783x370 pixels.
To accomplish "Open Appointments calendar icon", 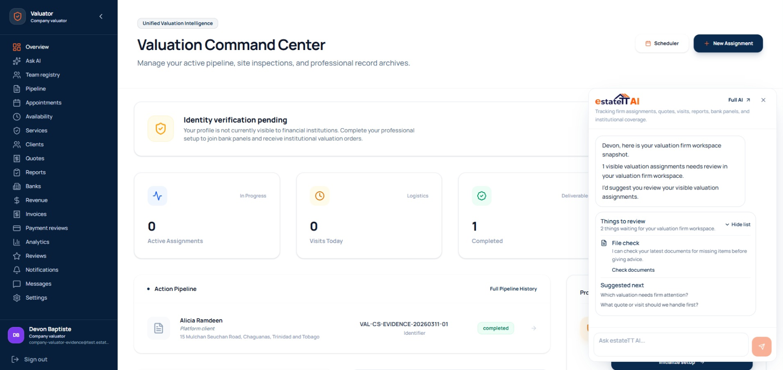I will (x=17, y=103).
